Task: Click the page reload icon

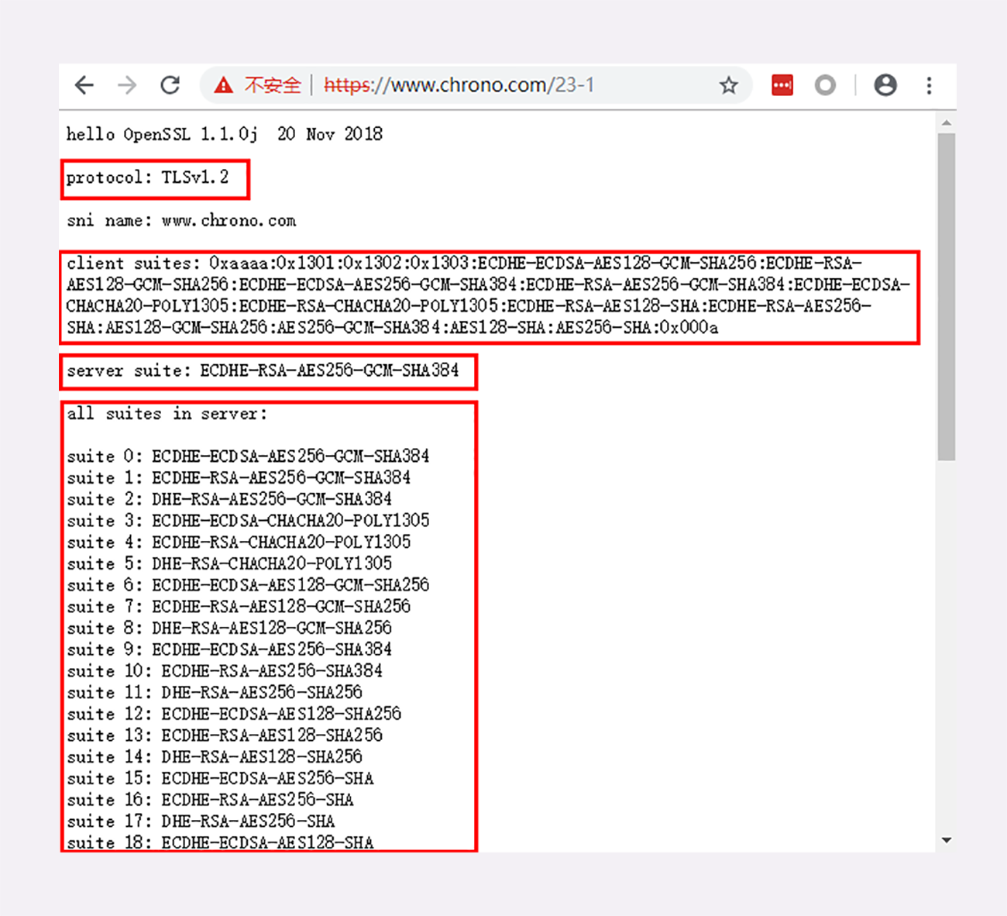Action: pos(170,85)
